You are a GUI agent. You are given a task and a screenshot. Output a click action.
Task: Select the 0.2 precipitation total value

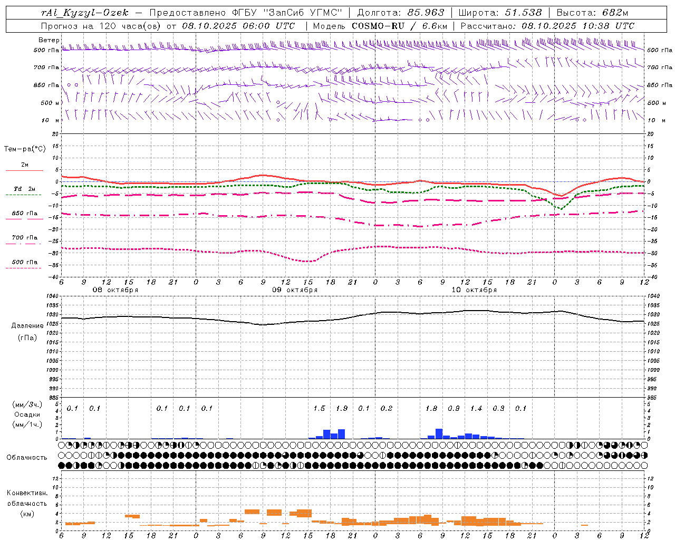click(387, 409)
